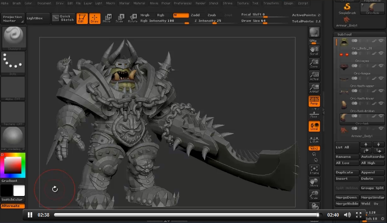Screen dimensions: 387x223
Task: Open the Transform menu
Action: point(271,3)
